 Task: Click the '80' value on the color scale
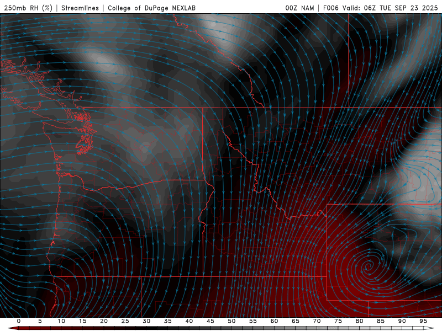(x=360, y=321)
